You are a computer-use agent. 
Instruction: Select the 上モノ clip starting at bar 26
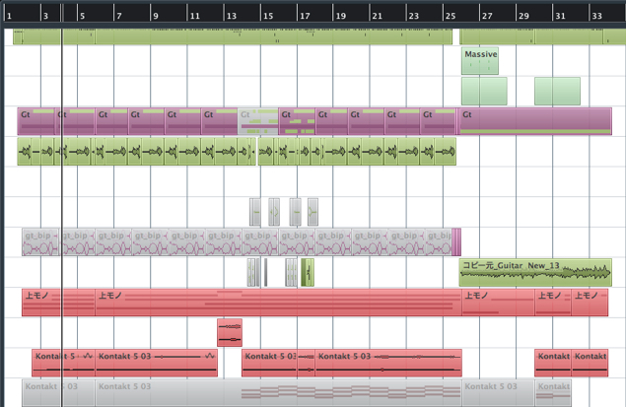(498, 303)
